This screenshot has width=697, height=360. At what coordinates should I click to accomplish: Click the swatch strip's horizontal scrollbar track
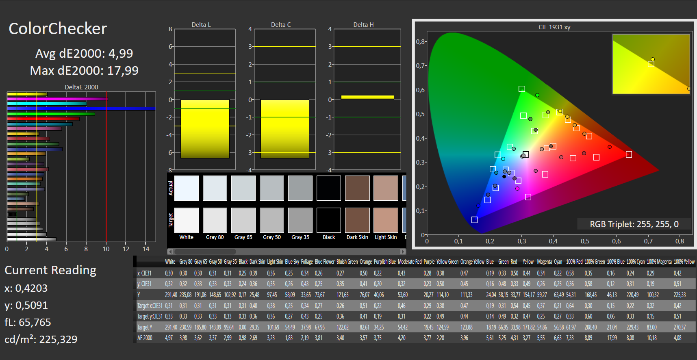[287, 252]
